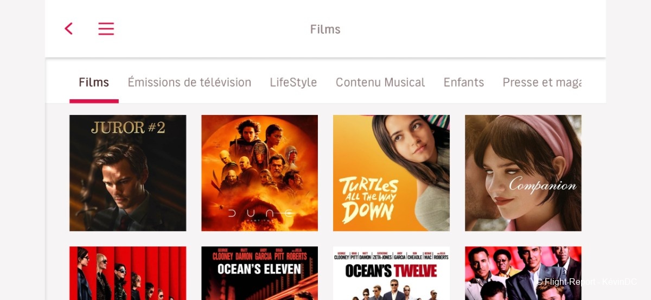Viewport: 651px width, 300px height.
Task: Open the hamburger menu
Action: click(x=106, y=29)
